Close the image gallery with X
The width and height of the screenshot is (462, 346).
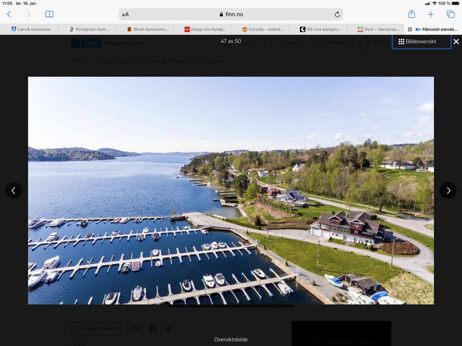tap(456, 42)
